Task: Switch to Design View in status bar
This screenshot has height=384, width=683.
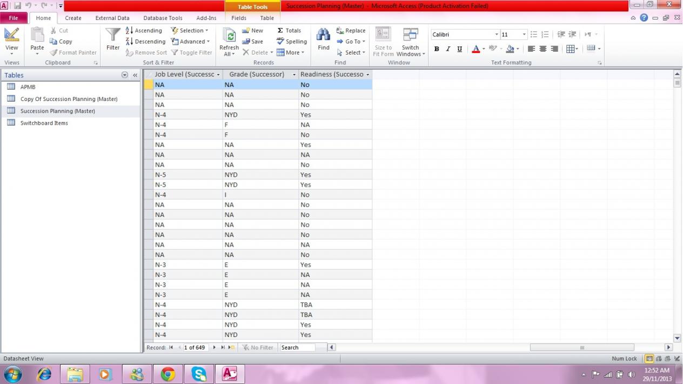Action: [677, 359]
